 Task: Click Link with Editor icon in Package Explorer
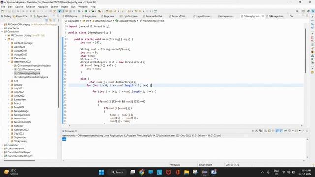[x=50, y=20]
